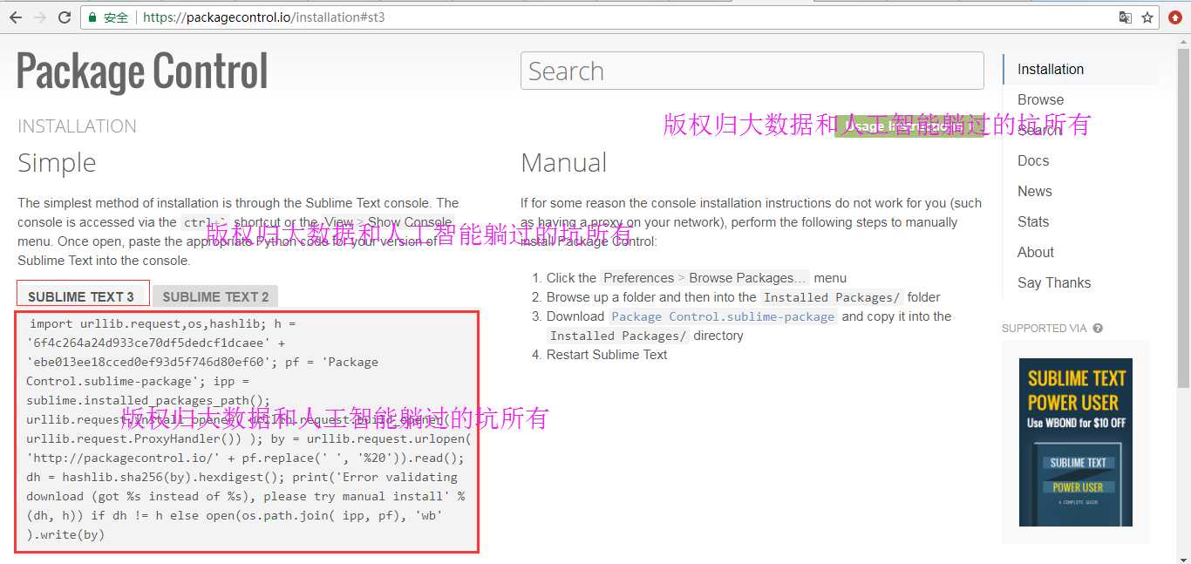Click the Package Control search box
The image size is (1191, 564).
click(752, 71)
